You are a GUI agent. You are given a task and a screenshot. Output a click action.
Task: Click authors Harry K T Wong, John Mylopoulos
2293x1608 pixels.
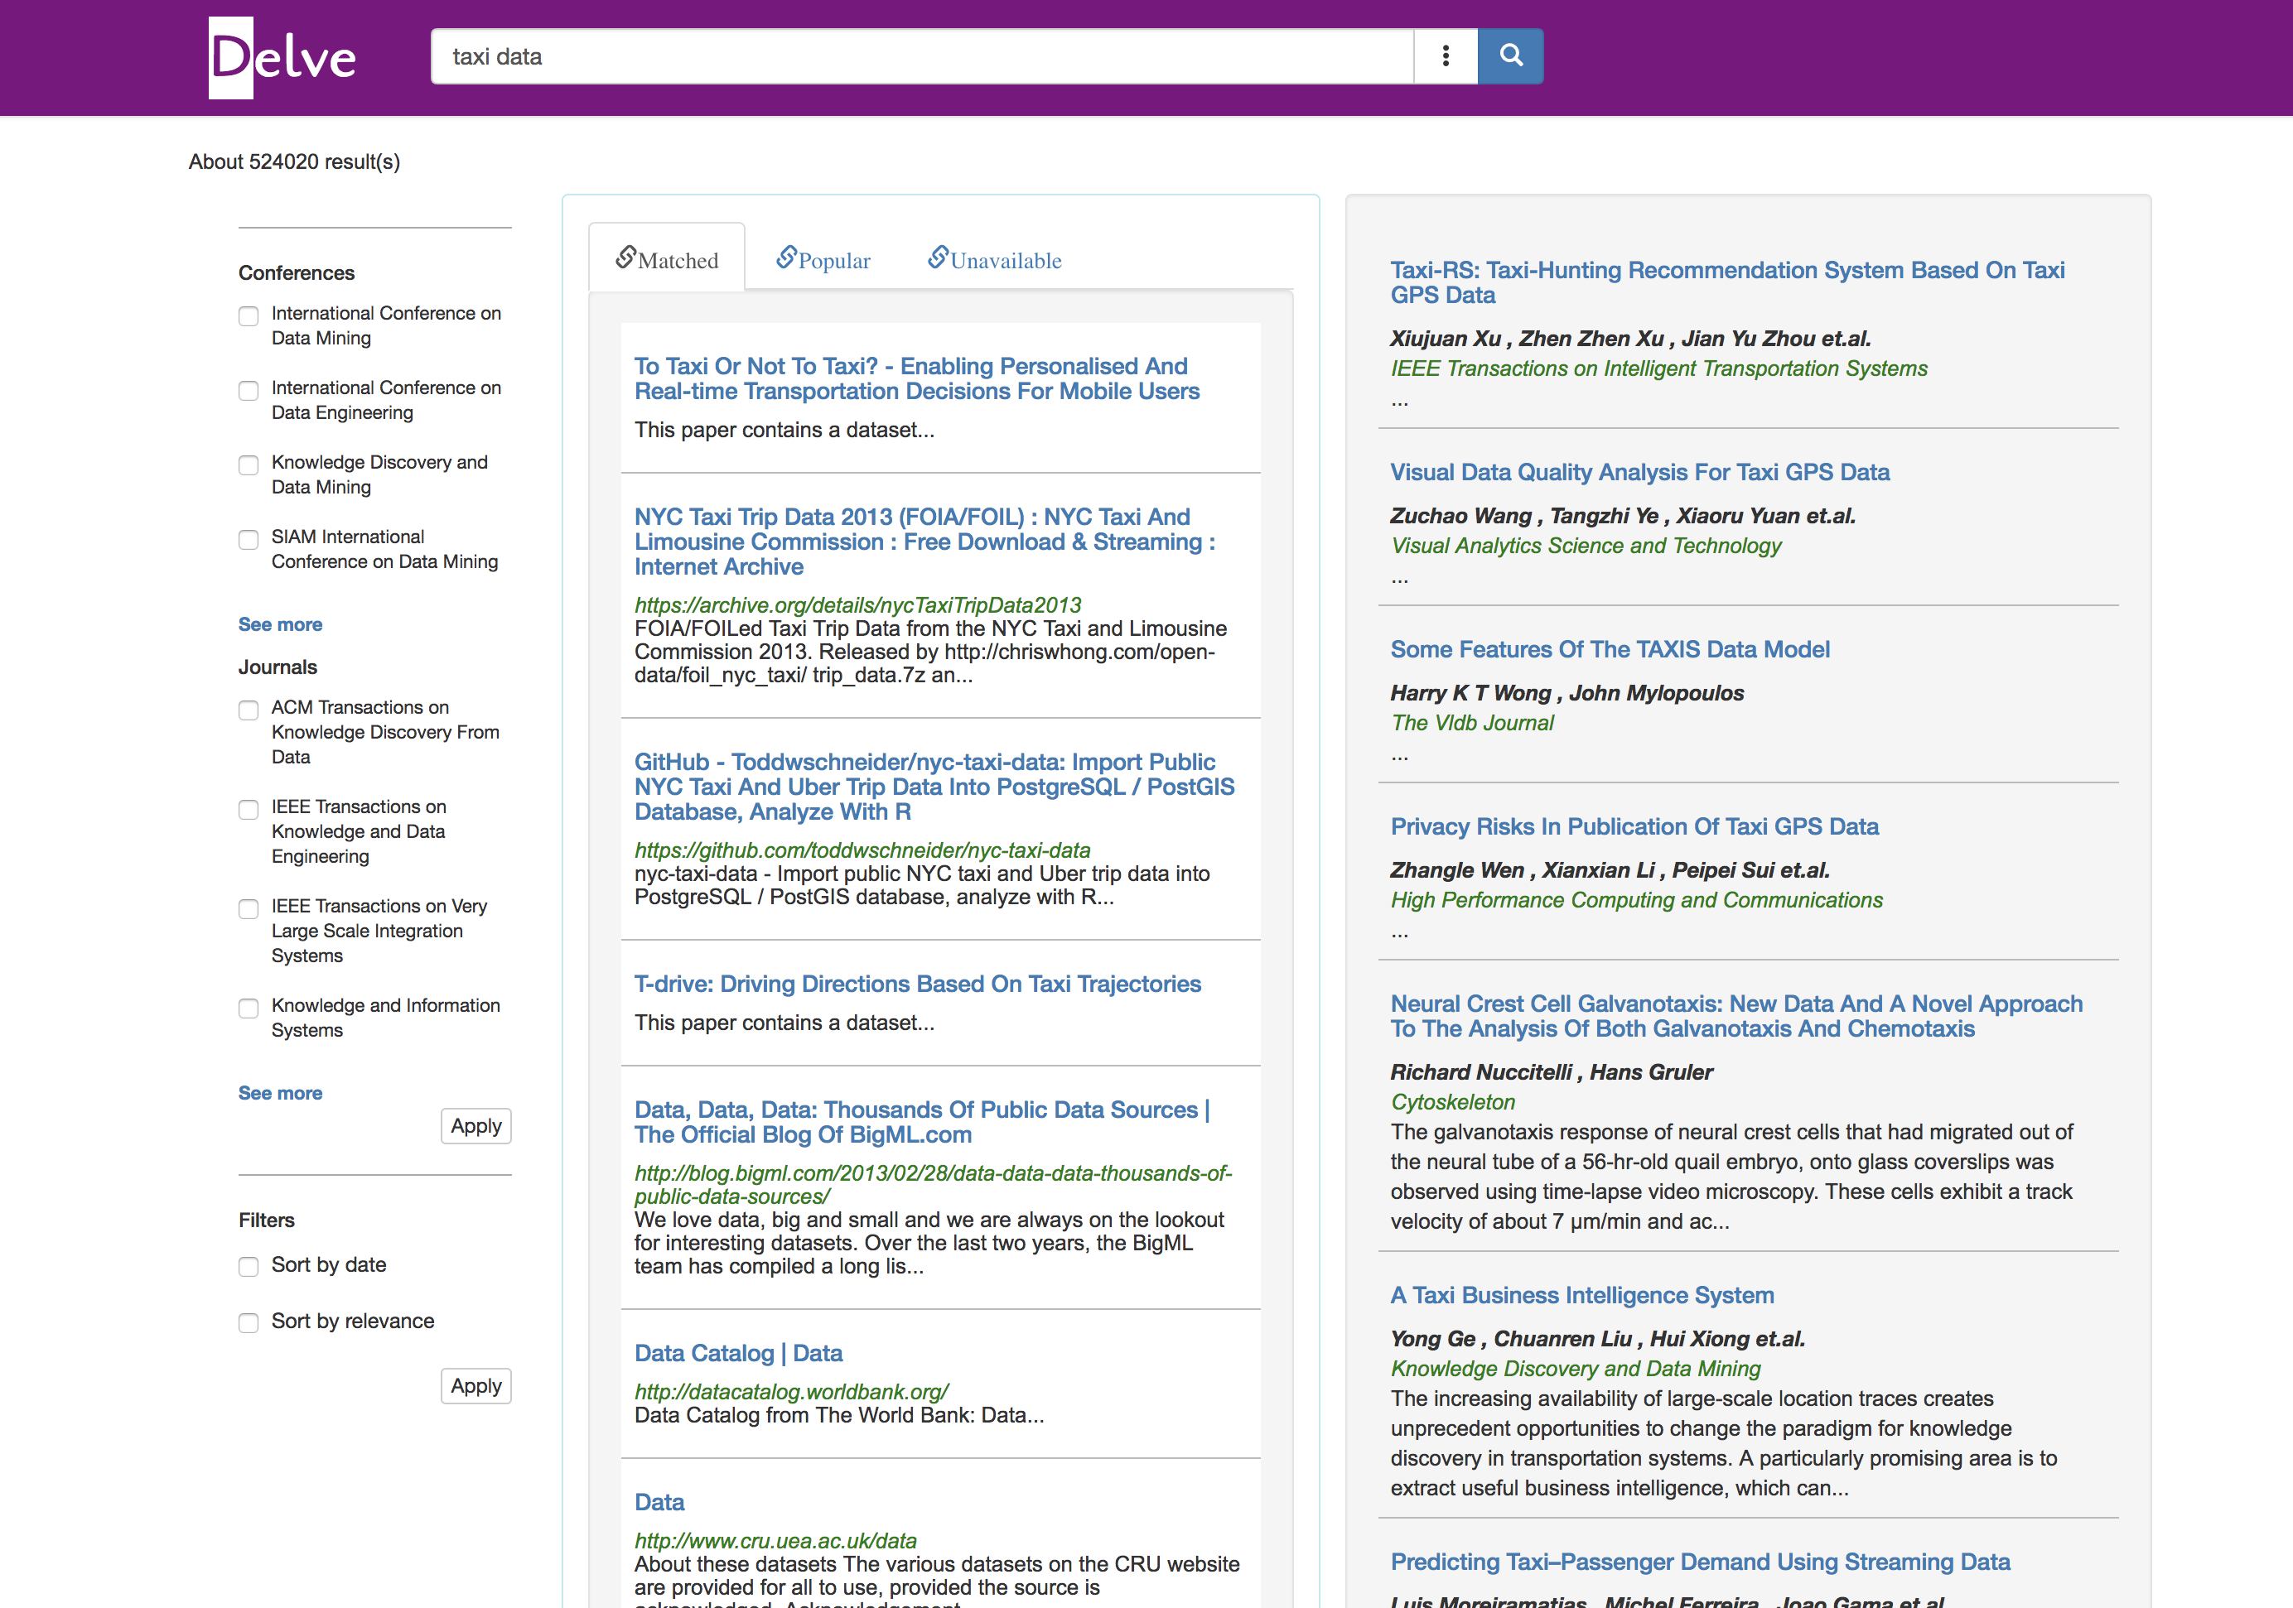point(1567,693)
